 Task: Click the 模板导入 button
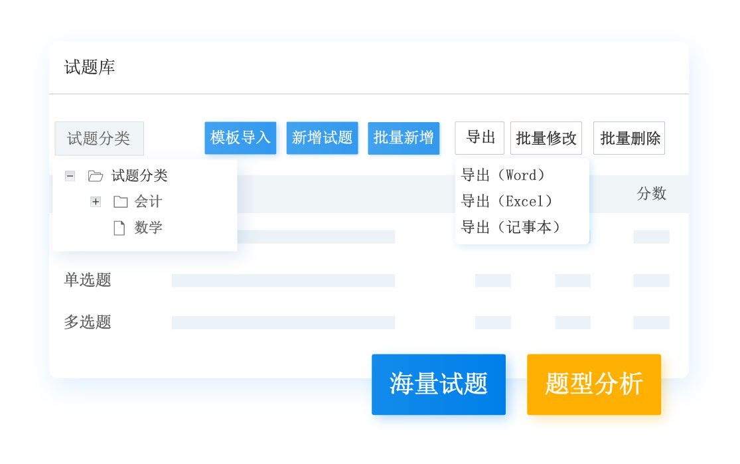tap(240, 138)
